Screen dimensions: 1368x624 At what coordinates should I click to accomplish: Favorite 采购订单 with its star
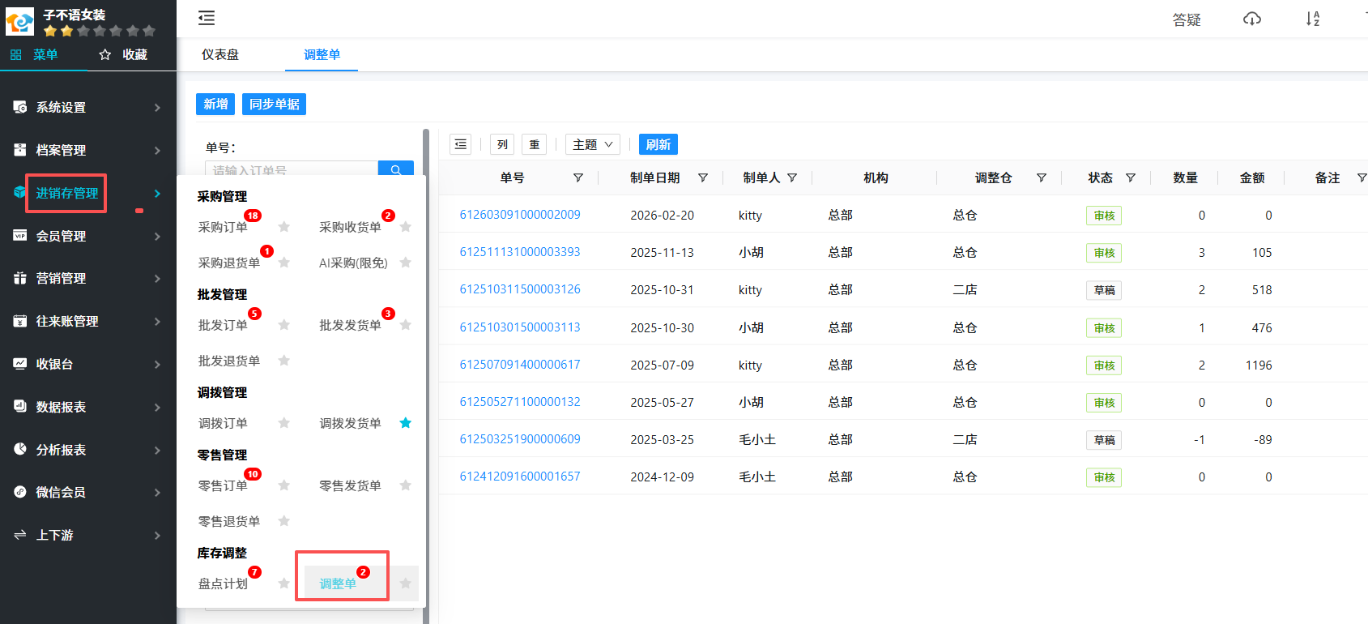point(283,227)
